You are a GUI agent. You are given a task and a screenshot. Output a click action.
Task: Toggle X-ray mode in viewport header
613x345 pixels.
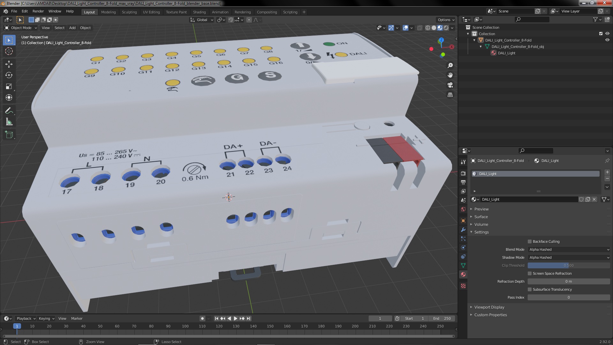coord(420,28)
